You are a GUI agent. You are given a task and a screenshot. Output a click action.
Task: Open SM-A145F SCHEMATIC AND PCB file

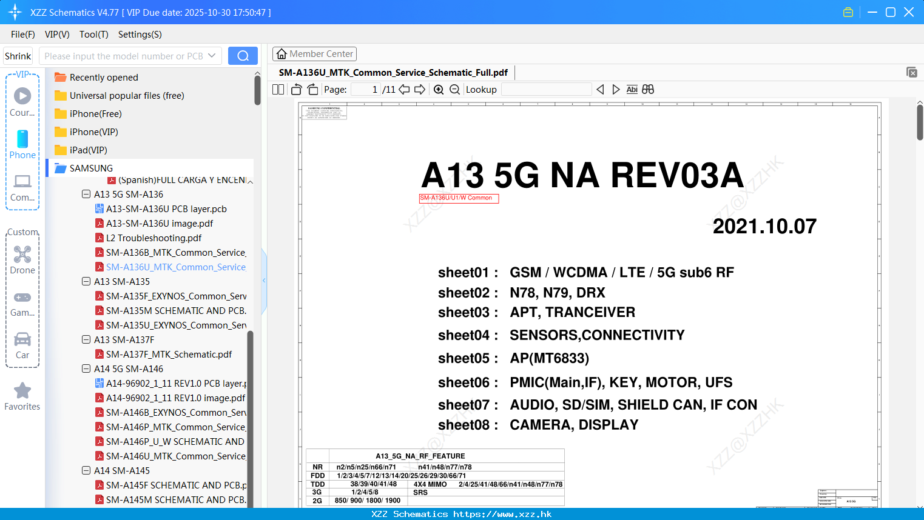click(x=171, y=485)
